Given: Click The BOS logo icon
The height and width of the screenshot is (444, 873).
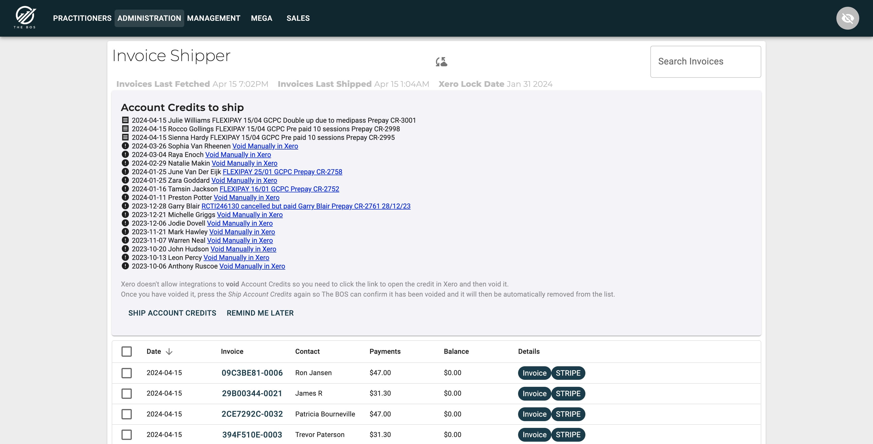Looking at the screenshot, I should tap(25, 18).
